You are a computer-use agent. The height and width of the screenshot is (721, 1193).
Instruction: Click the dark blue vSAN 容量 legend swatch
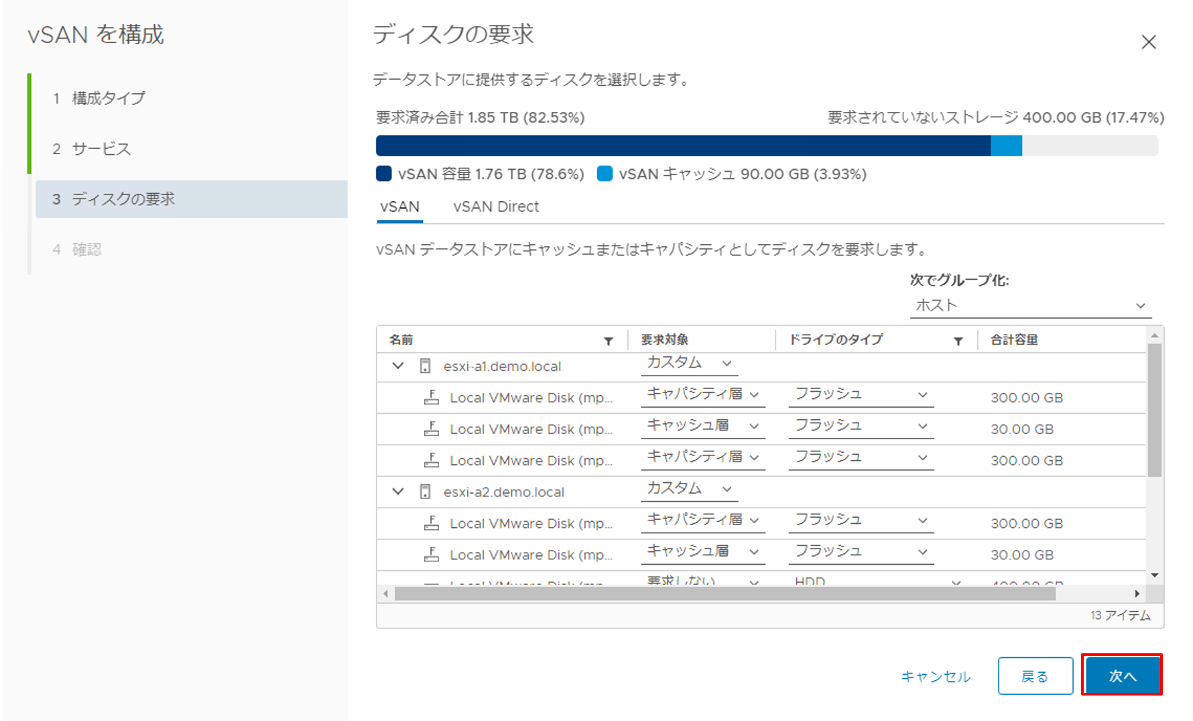tap(384, 174)
